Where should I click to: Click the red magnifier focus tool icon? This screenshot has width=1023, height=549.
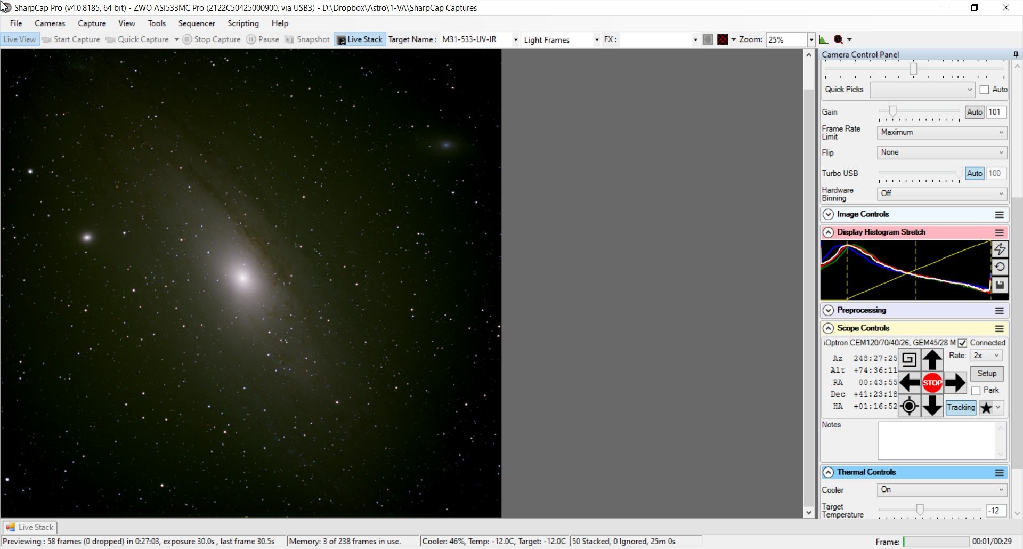pos(838,39)
